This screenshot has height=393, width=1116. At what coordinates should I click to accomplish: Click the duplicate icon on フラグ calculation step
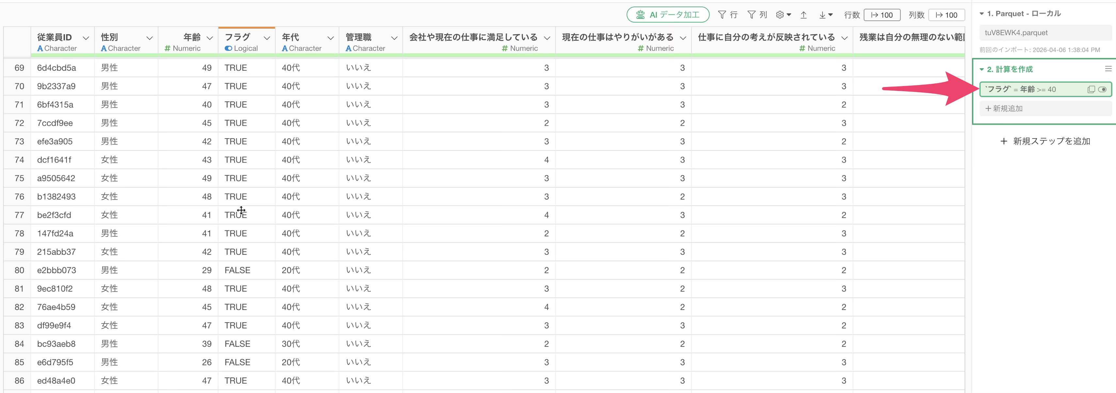[x=1091, y=90]
